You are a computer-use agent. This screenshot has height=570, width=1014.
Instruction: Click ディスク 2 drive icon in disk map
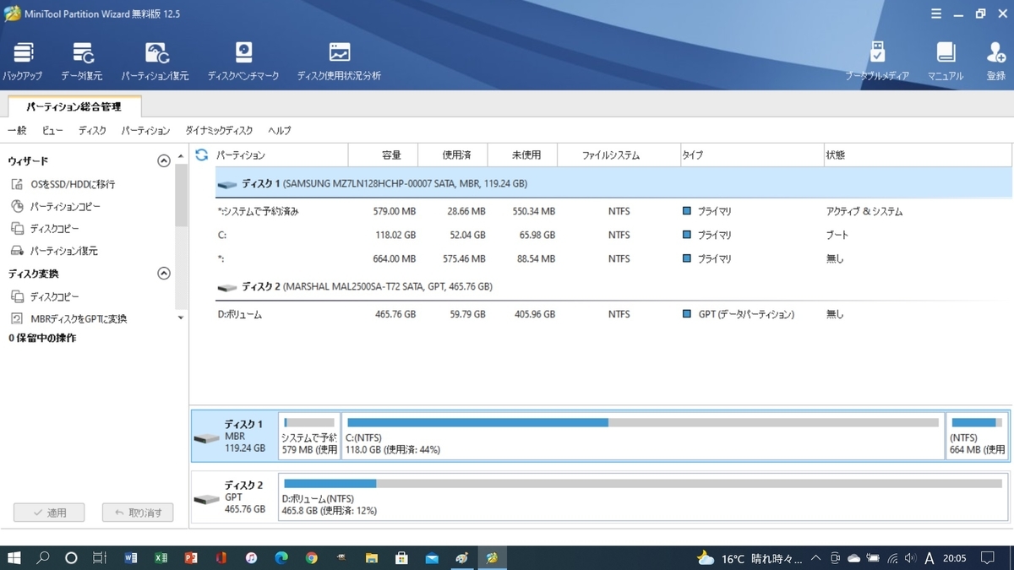coord(206,500)
